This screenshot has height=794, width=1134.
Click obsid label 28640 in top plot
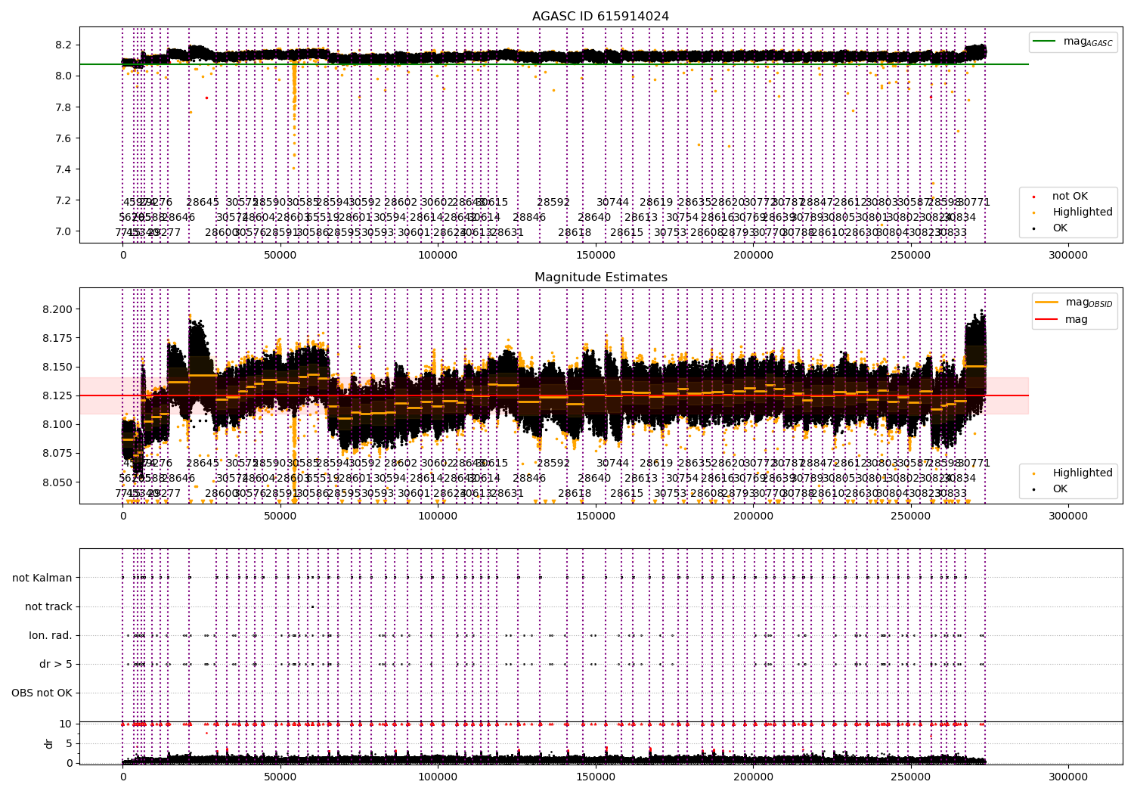(594, 218)
